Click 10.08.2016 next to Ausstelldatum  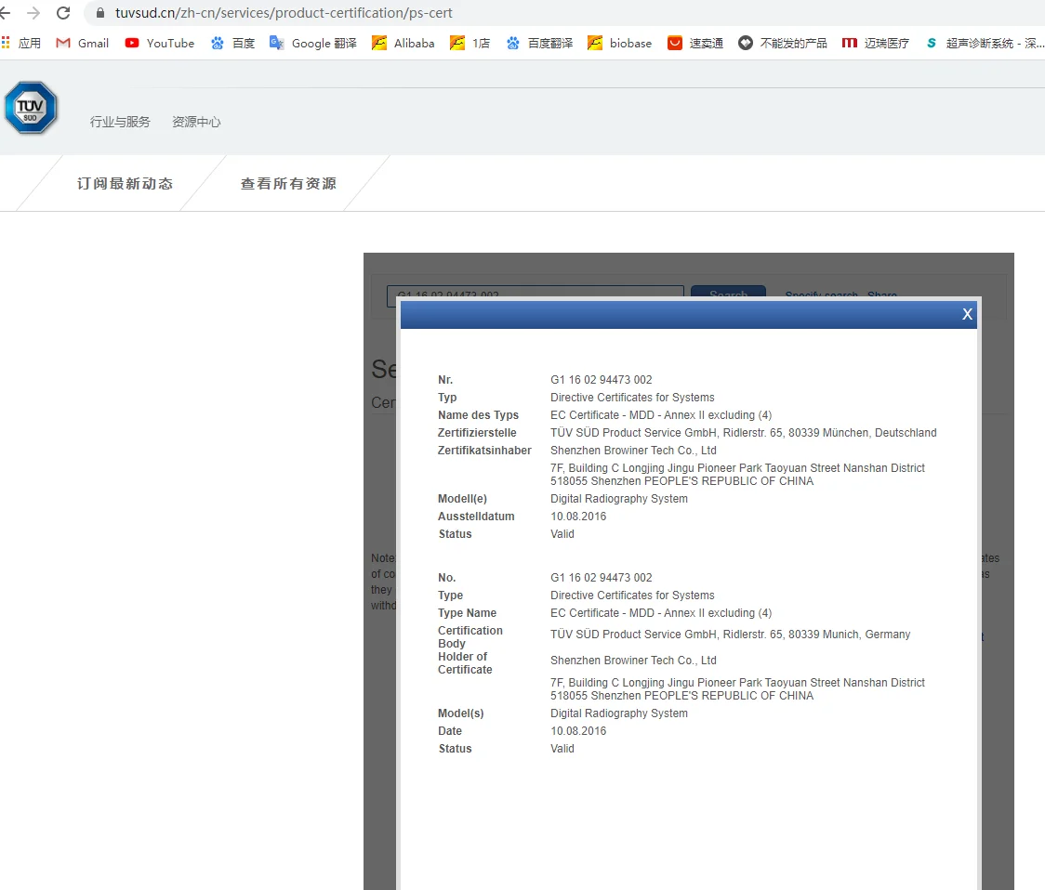coord(578,517)
